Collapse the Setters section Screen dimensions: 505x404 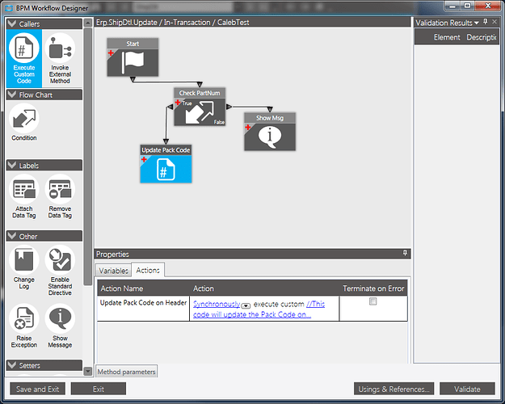click(11, 365)
